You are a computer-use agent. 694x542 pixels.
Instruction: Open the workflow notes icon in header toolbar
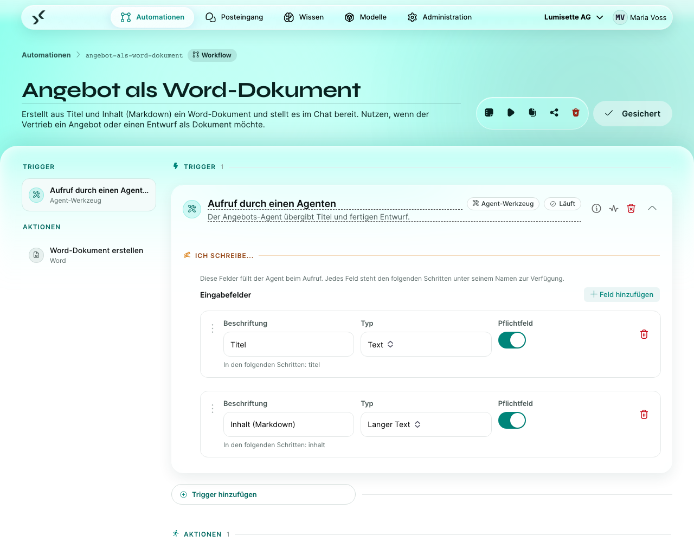489,113
